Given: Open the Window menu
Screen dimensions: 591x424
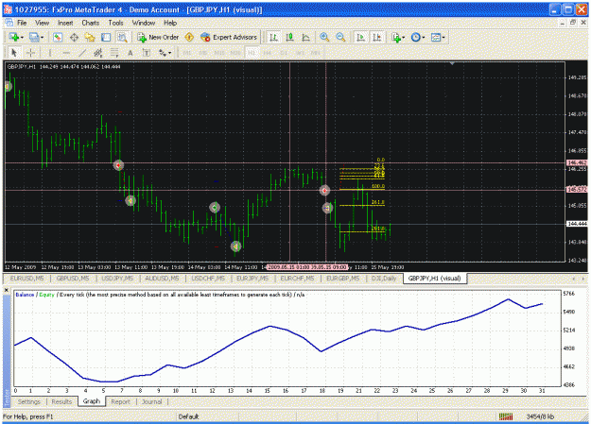Looking at the screenshot, I should pos(143,23).
